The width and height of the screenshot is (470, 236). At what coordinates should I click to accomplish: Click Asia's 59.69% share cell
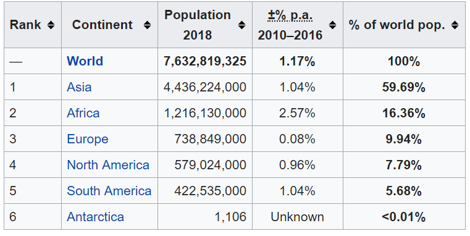tap(404, 87)
